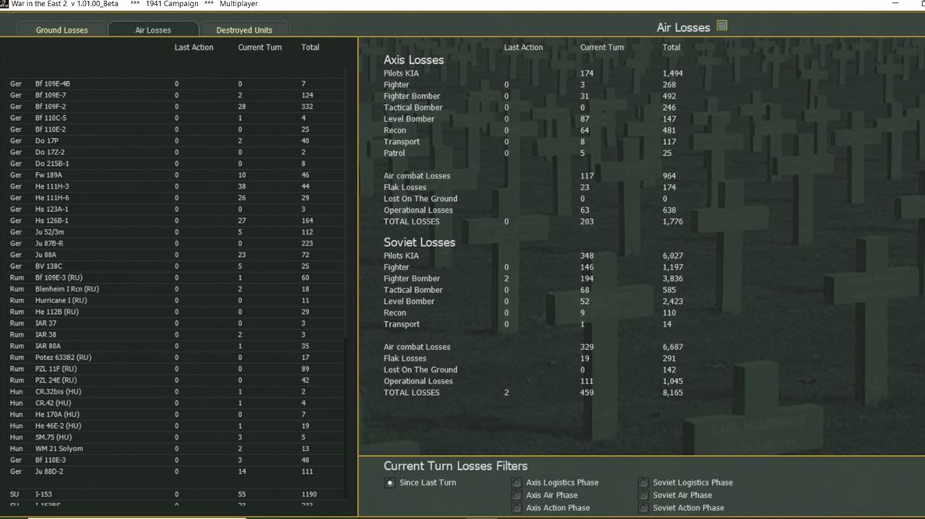Select the CR.42 (HU) row
This screenshot has width=925, height=519.
(175, 403)
